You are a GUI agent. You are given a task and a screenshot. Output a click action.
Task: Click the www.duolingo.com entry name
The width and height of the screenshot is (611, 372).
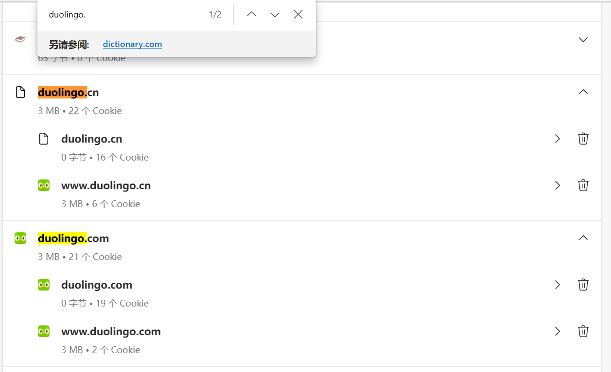point(111,331)
